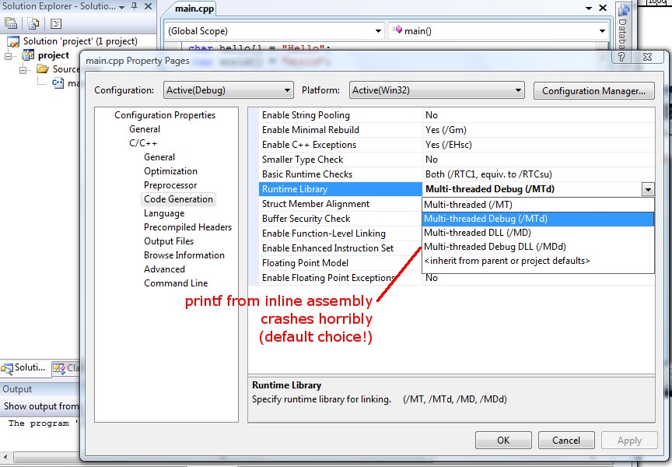The height and width of the screenshot is (467, 672).
Task: Click the Class View tab icon at bottom
Action: tap(58, 368)
